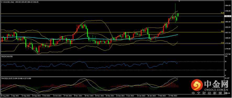Click the 38.2 Fibonacci level label

coord(222,31)
